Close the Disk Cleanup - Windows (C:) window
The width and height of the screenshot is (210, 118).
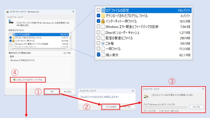pyautogui.click(x=73, y=12)
